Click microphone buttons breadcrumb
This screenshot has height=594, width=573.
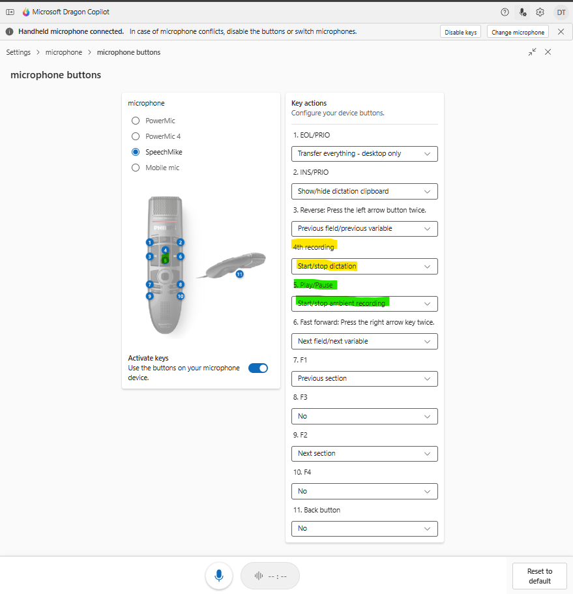tap(129, 52)
